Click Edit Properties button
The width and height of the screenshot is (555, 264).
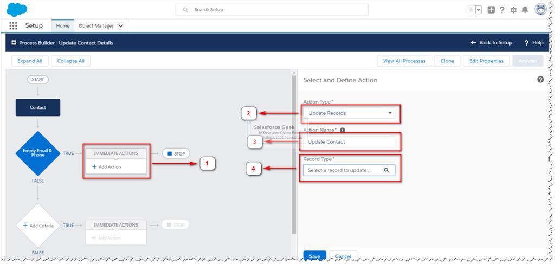click(486, 61)
